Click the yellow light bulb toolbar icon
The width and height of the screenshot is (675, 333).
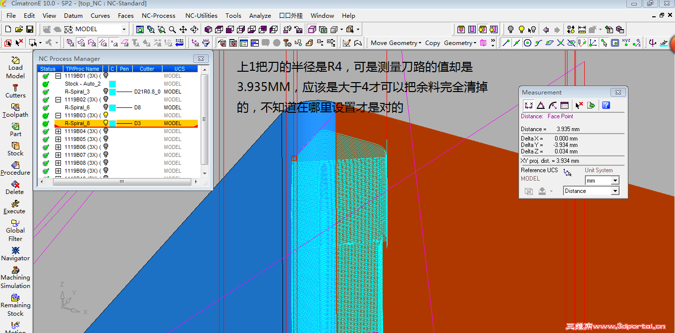click(x=521, y=30)
